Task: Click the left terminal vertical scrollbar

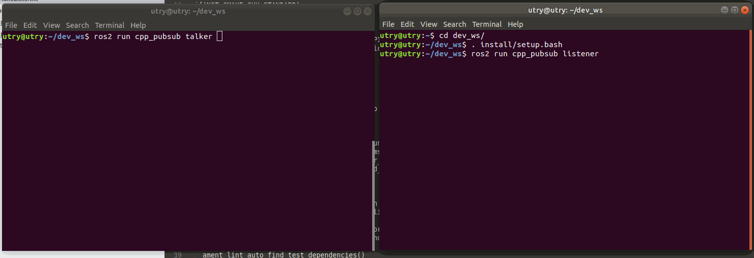Action: (373, 195)
